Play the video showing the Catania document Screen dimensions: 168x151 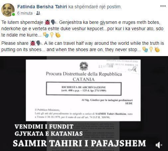point(84,104)
